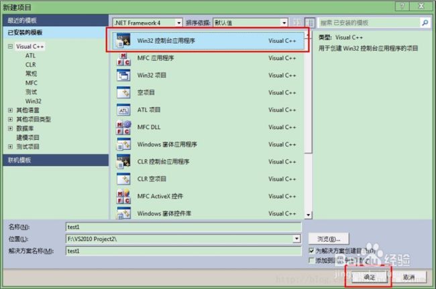The width and height of the screenshot is (436, 289).
Task: Click the solution name field
Action: point(184,251)
